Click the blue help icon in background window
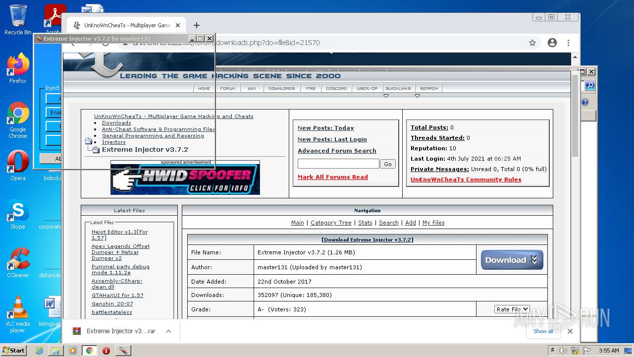The image size is (634, 357). (585, 102)
